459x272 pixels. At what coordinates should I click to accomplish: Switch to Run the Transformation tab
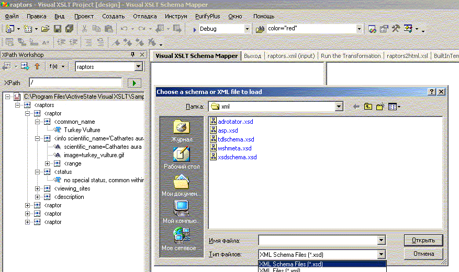350,56
